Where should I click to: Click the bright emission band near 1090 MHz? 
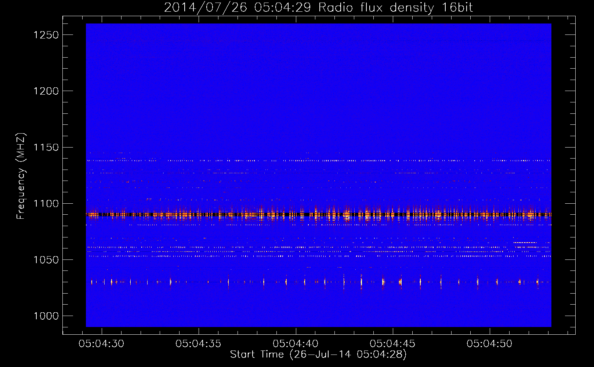tap(318, 214)
